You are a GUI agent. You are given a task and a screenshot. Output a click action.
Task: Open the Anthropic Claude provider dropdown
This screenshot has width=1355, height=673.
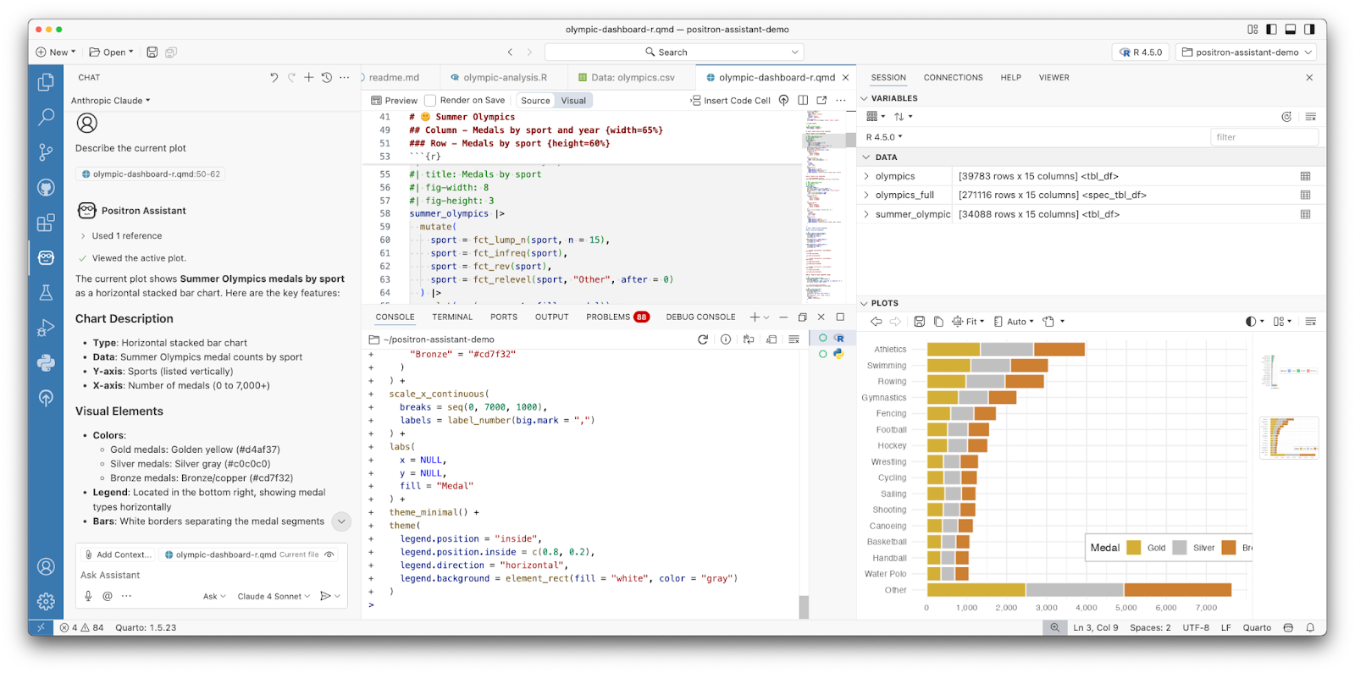point(110,101)
